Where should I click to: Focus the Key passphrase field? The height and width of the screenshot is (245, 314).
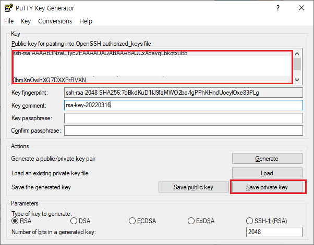[x=184, y=118]
